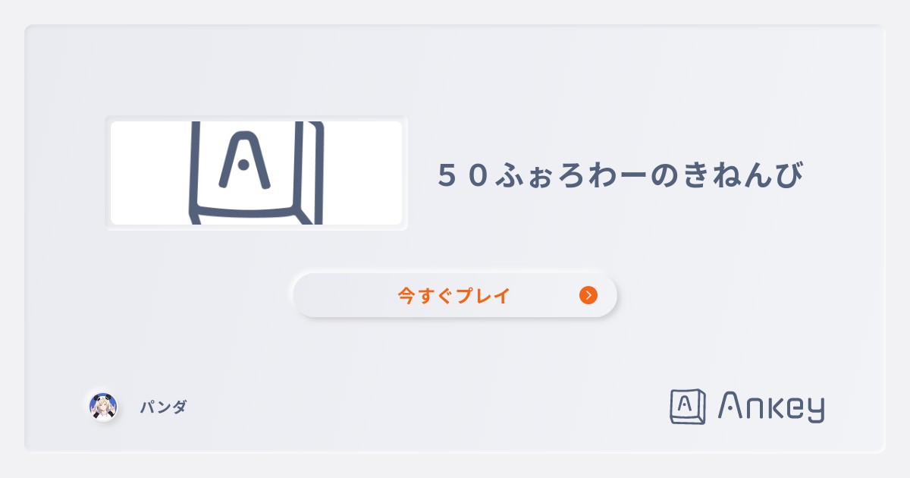Open the Ankey wordmark link
This screenshot has height=478, width=910.
[x=770, y=407]
